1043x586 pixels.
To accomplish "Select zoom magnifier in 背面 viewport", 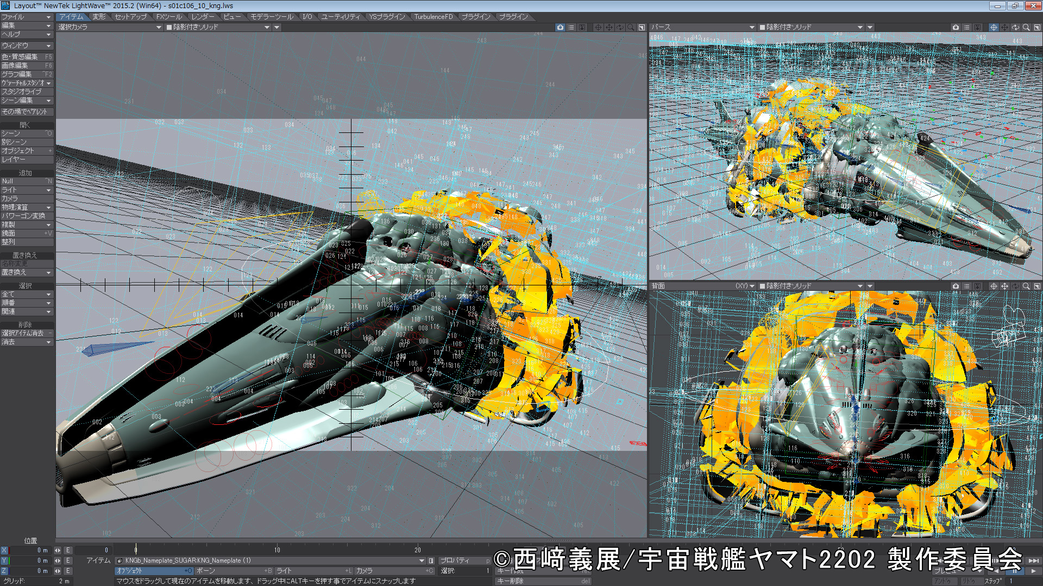I will tap(1026, 286).
